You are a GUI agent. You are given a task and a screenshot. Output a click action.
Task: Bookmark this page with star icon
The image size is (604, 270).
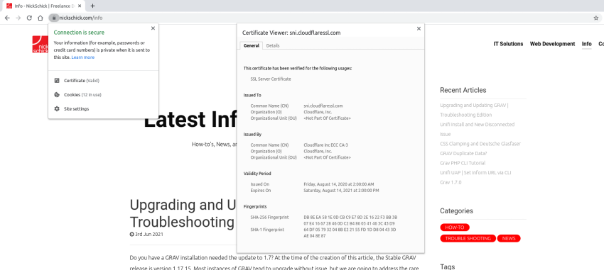tap(596, 18)
